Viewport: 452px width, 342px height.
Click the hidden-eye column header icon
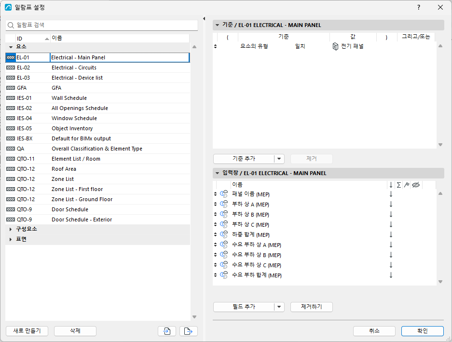[416, 185]
